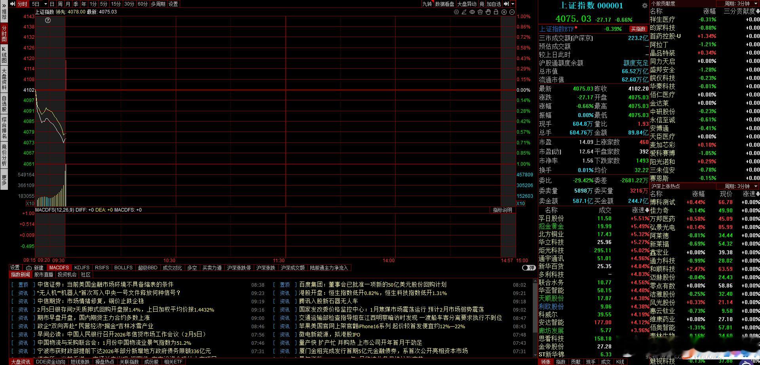Zoom in on the chart with the plus icon

coord(504,12)
